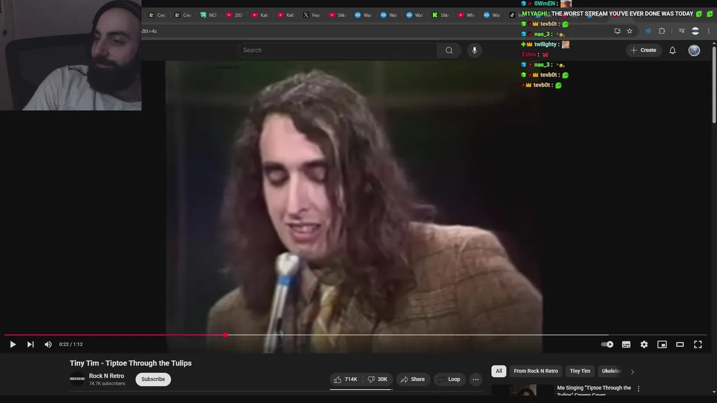The height and width of the screenshot is (403, 717).
Task: Open Rock N Retro channel name link
Action: coord(106,376)
